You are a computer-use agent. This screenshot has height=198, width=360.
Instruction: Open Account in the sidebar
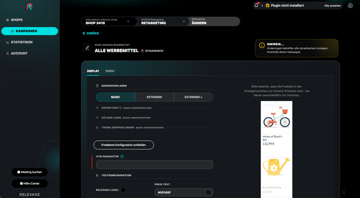(19, 54)
